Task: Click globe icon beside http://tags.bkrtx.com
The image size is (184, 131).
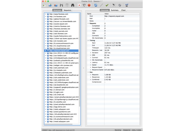Action: (48, 107)
